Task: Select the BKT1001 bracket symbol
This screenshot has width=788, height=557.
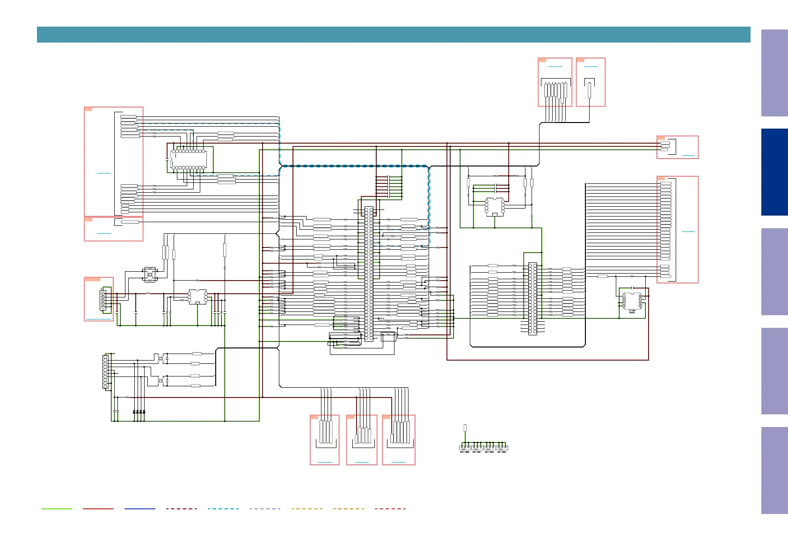Action: (x=477, y=448)
